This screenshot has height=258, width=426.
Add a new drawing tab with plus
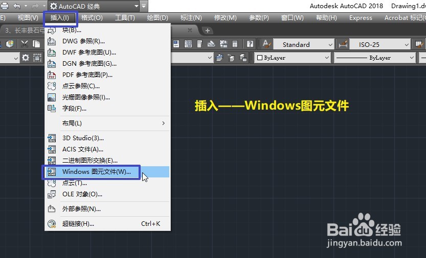click(207, 31)
